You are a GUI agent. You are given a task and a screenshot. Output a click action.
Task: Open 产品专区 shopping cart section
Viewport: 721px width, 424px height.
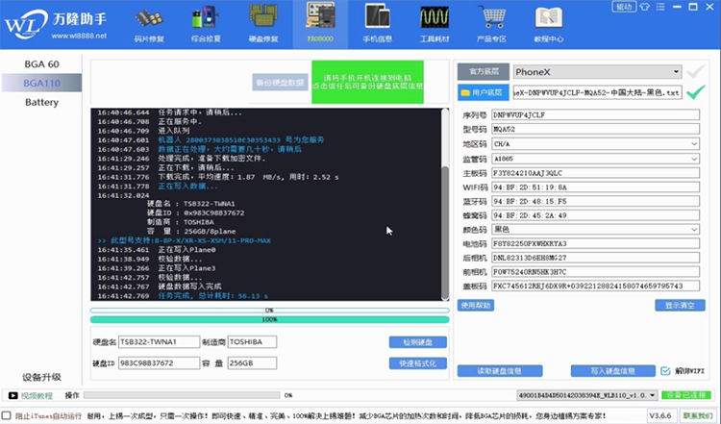point(491,24)
